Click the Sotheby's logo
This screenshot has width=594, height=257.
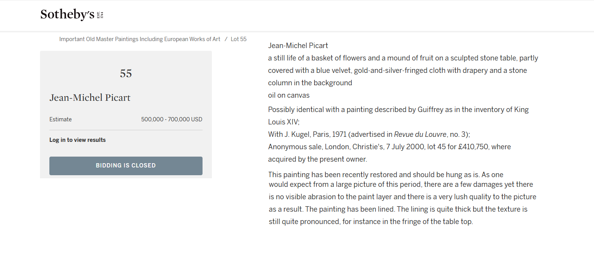67,15
